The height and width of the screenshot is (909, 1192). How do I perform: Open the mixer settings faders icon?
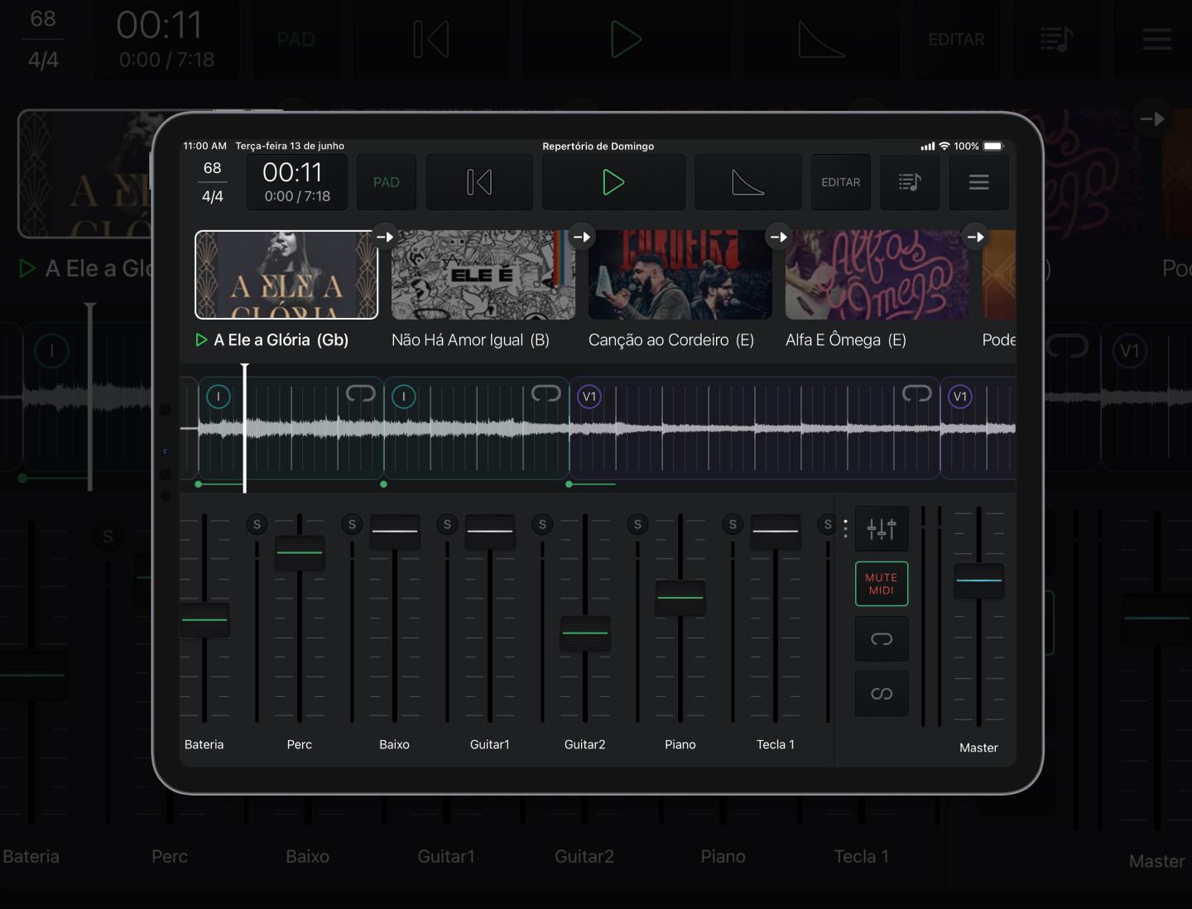(x=881, y=528)
